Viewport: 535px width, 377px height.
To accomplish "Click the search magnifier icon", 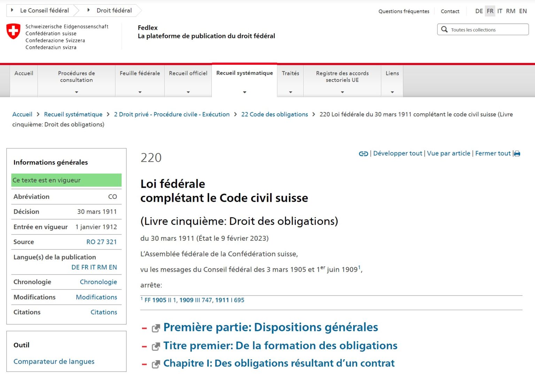I will click(444, 30).
